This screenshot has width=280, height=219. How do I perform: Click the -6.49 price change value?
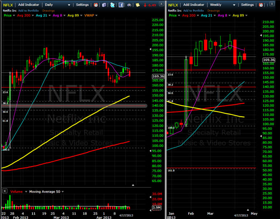tap(152, 5)
